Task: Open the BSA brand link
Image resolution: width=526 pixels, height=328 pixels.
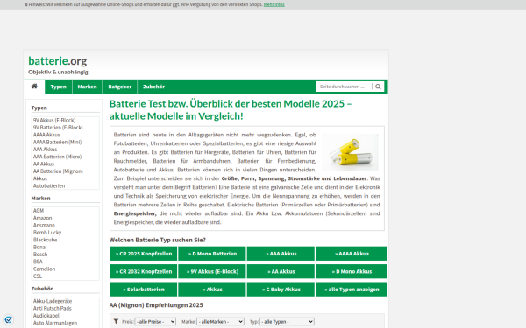Action: point(38,262)
